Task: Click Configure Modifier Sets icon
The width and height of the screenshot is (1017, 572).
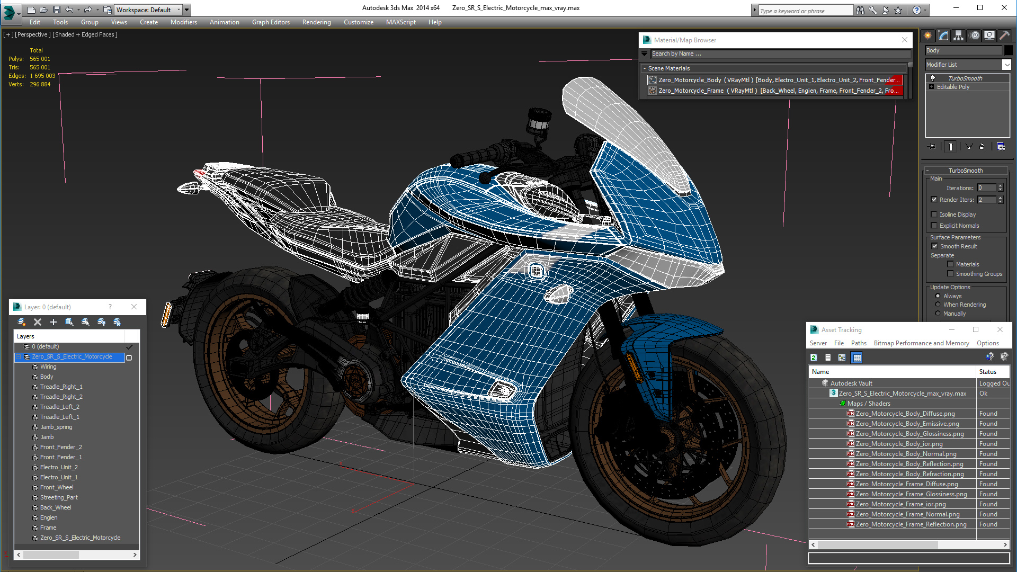Action: tap(1001, 147)
